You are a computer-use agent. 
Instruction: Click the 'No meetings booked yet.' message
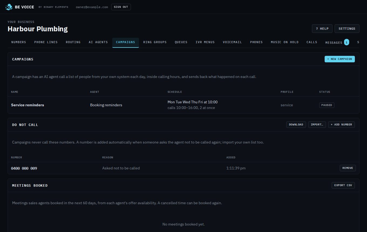(183, 224)
